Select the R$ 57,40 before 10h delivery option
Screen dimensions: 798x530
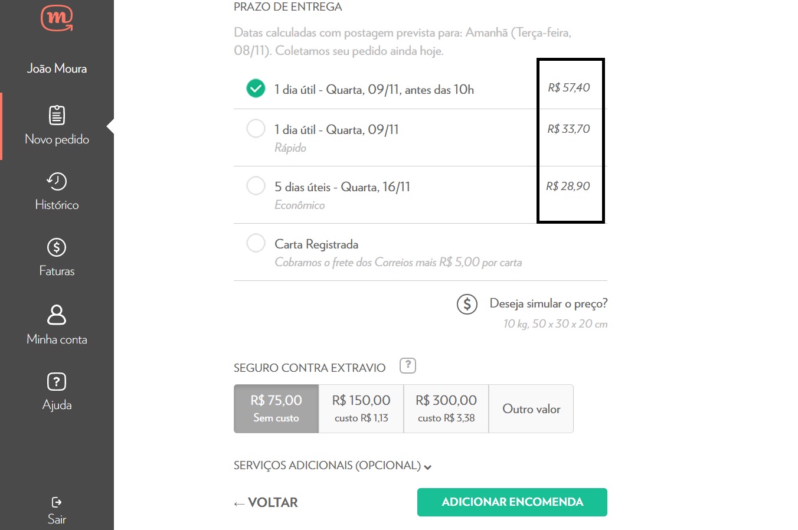pos(256,89)
